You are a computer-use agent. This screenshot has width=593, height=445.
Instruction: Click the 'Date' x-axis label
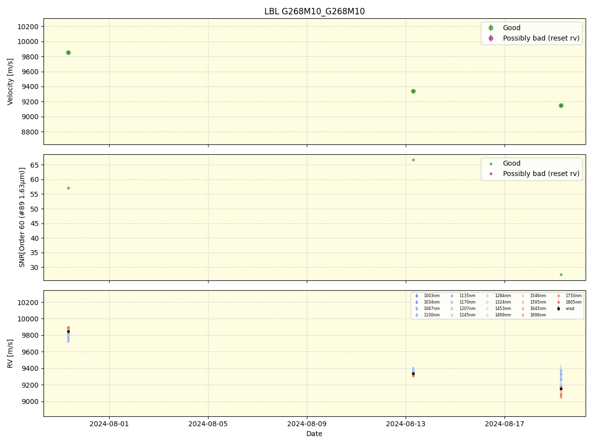[x=314, y=434]
